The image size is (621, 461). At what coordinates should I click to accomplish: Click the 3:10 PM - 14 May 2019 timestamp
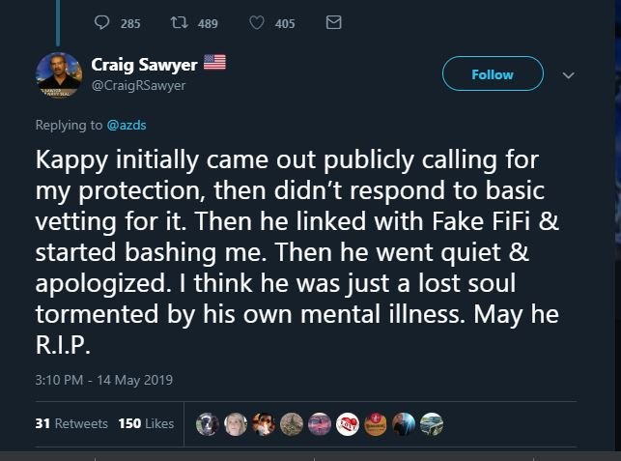[x=103, y=380]
